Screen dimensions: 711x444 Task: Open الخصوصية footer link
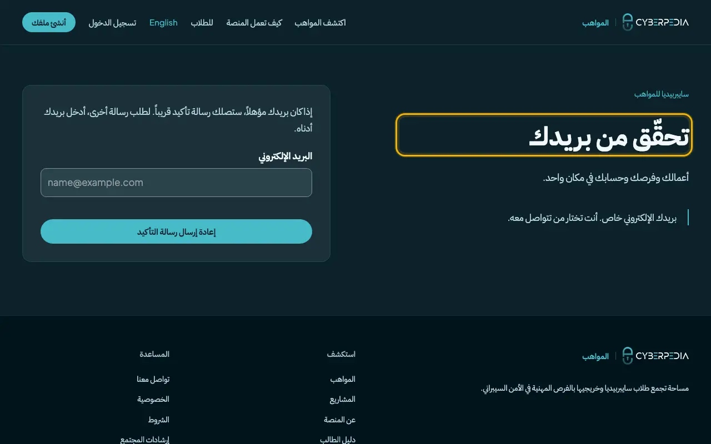[x=153, y=399]
